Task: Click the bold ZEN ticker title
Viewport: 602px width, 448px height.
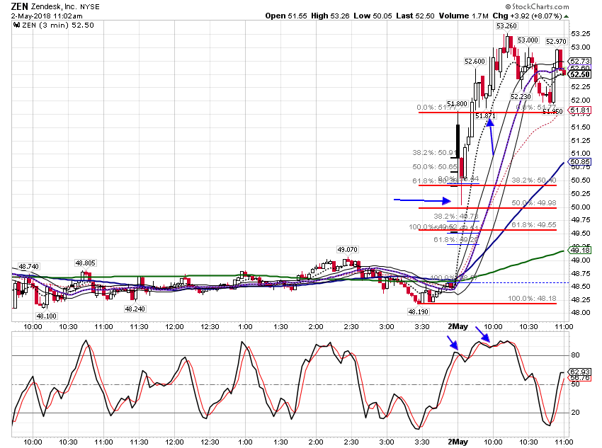Action: click(x=19, y=6)
